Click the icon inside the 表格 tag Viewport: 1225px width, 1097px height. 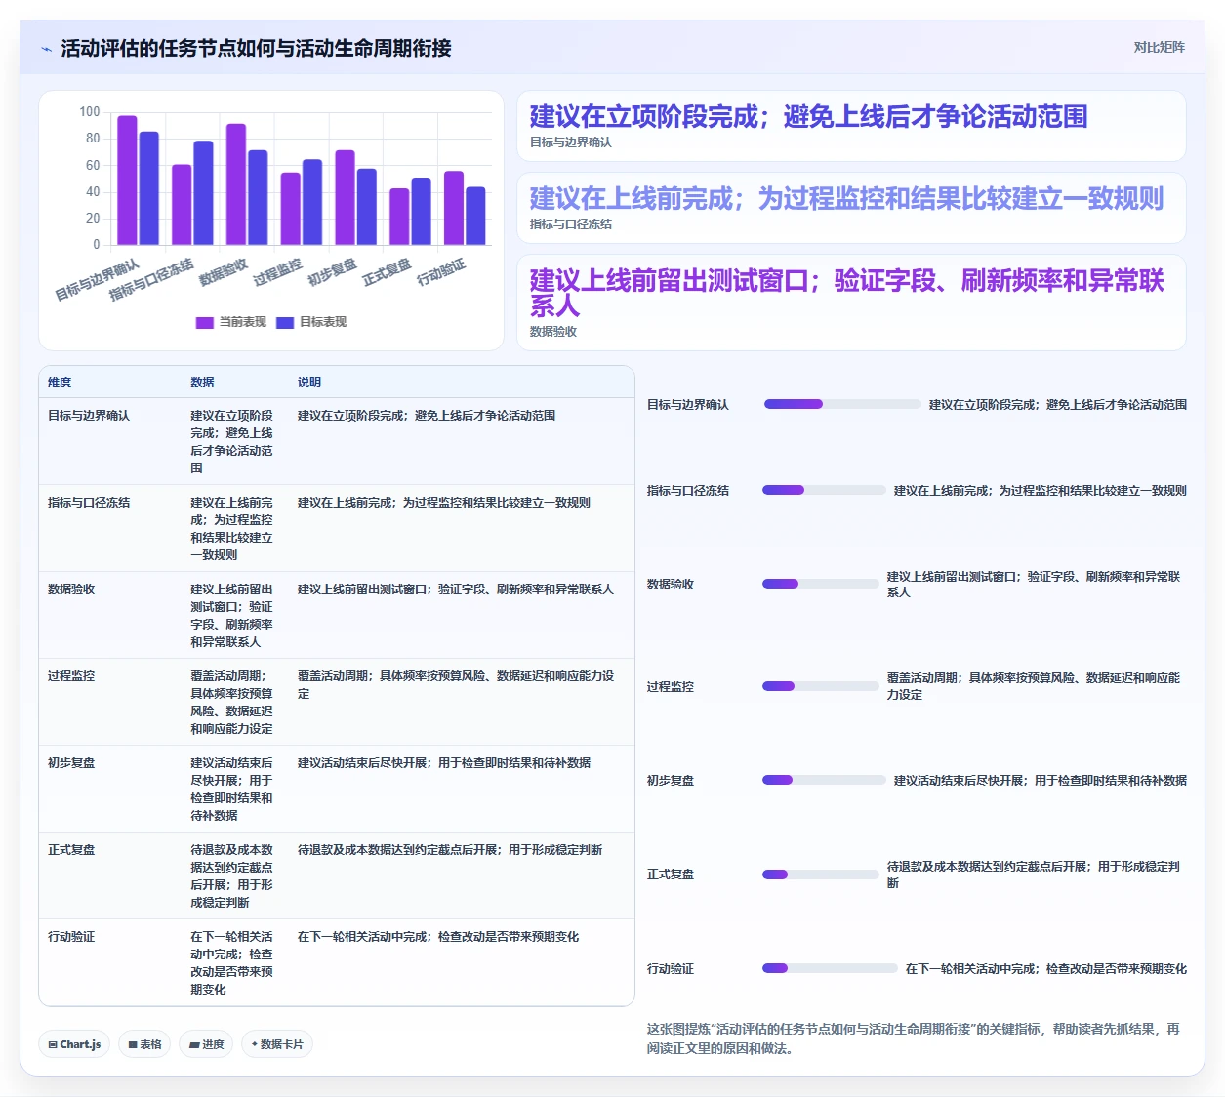click(133, 1044)
